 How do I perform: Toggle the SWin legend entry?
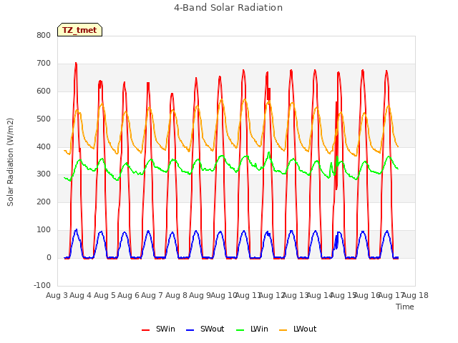coord(158,329)
